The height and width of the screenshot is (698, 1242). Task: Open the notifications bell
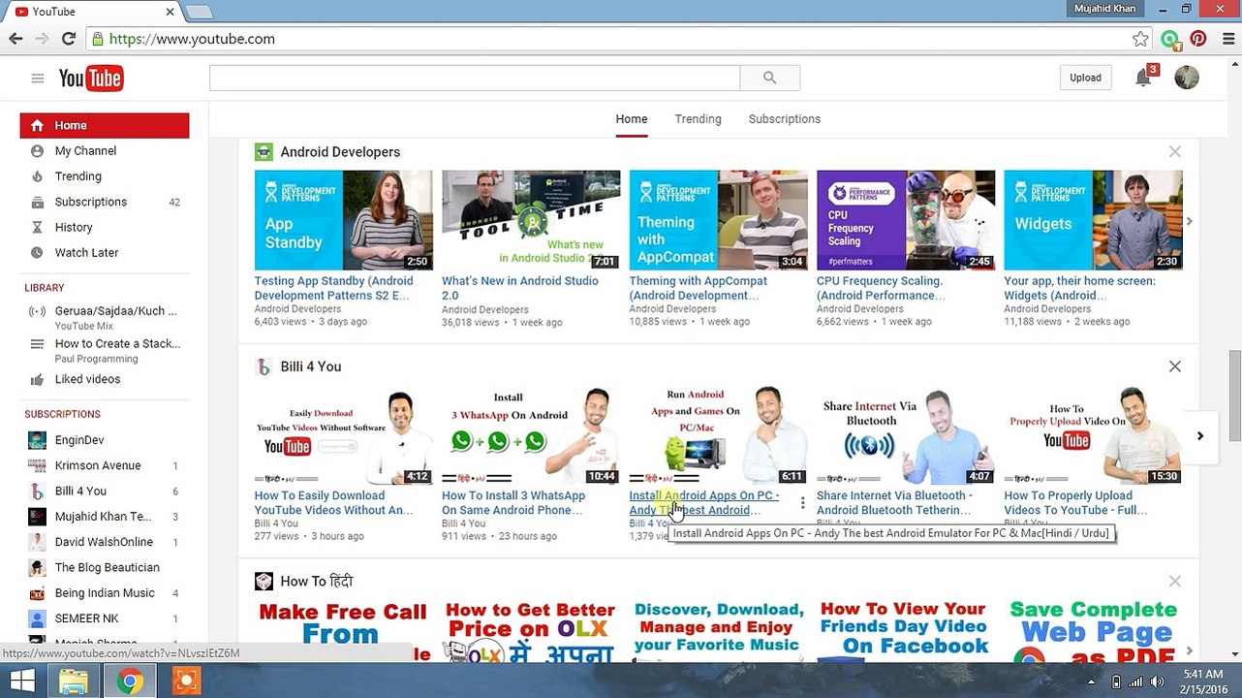point(1143,78)
